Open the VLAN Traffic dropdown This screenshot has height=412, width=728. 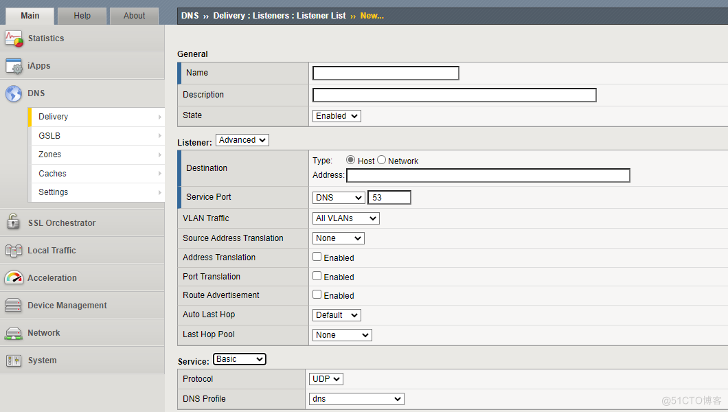[x=345, y=218]
